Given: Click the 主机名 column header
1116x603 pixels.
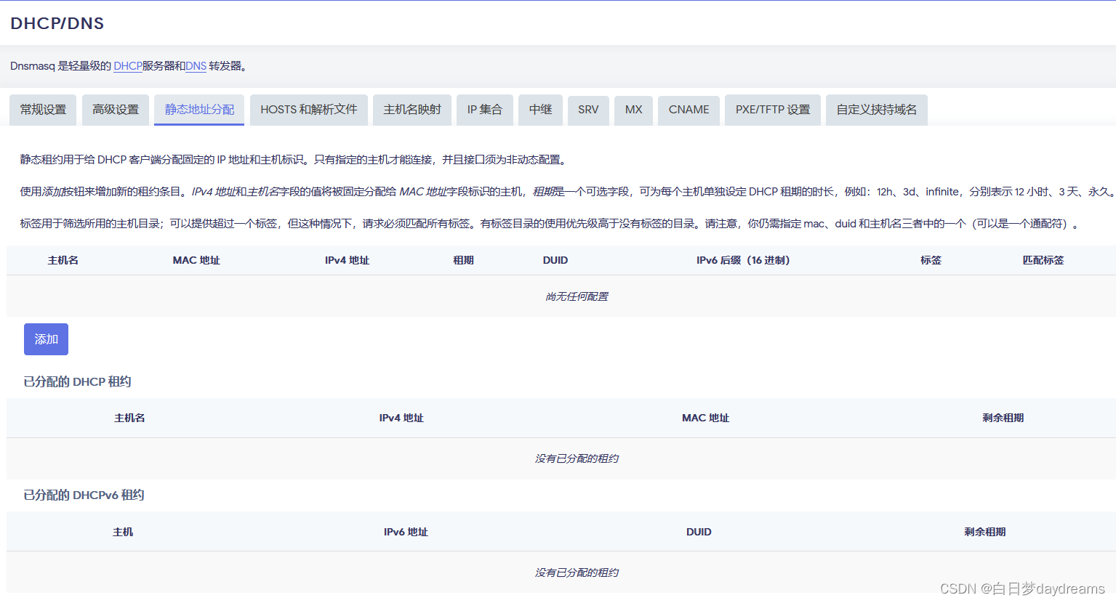Looking at the screenshot, I should (x=63, y=259).
